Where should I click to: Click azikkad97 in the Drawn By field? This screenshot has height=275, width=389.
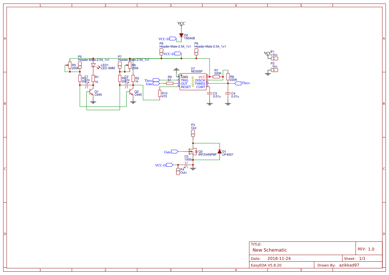pos(349,265)
